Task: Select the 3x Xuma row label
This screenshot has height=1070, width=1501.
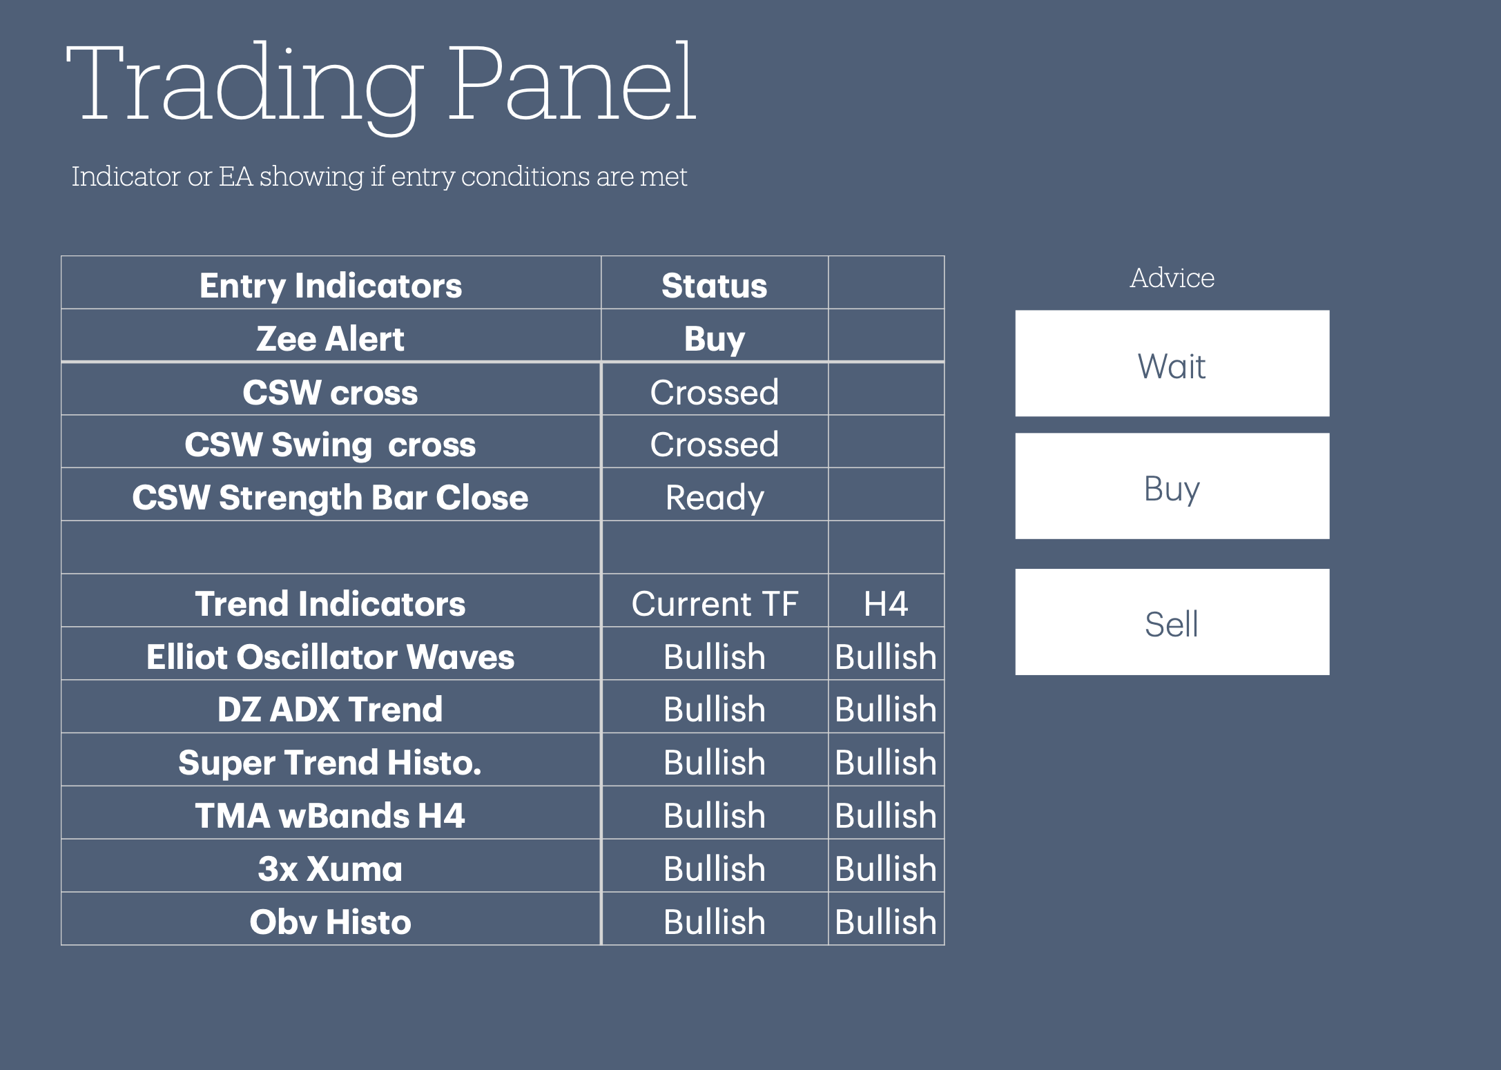Action: pyautogui.click(x=330, y=868)
